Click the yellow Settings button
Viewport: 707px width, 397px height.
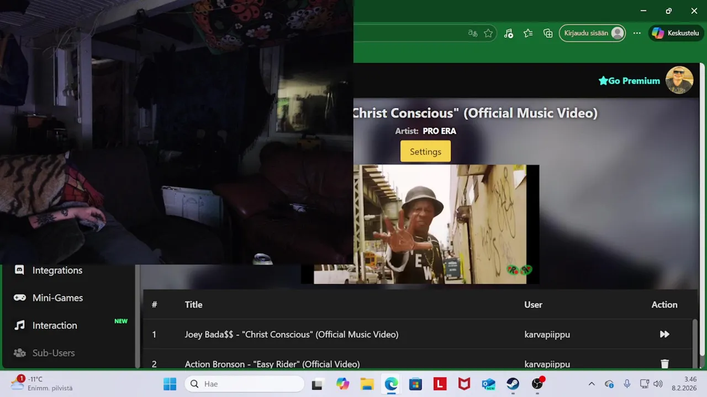(x=425, y=152)
